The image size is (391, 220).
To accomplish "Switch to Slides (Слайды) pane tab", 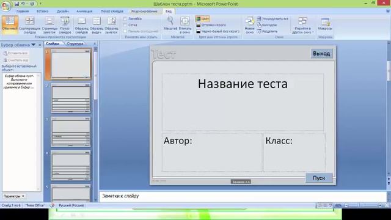I will [x=53, y=43].
